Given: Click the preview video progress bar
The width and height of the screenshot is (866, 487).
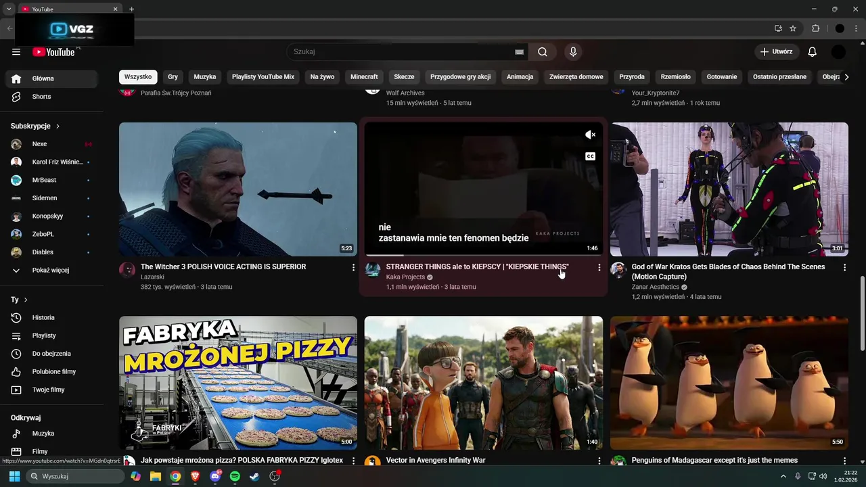Looking at the screenshot, I should click(483, 255).
